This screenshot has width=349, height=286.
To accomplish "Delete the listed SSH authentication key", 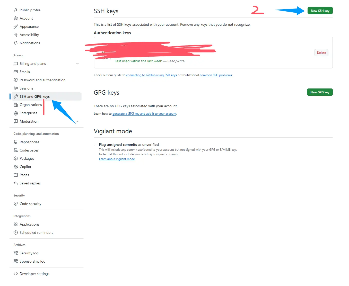I will [x=321, y=53].
